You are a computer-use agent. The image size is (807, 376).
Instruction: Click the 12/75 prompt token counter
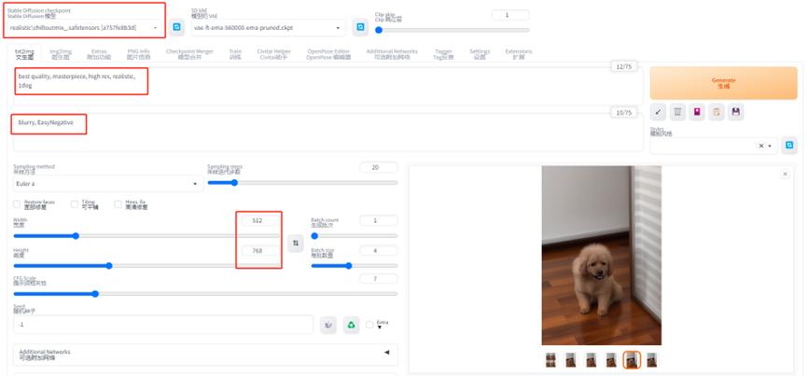tap(623, 67)
